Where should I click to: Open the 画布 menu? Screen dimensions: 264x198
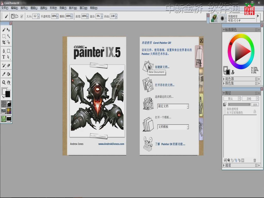pyautogui.click(x=24, y=8)
